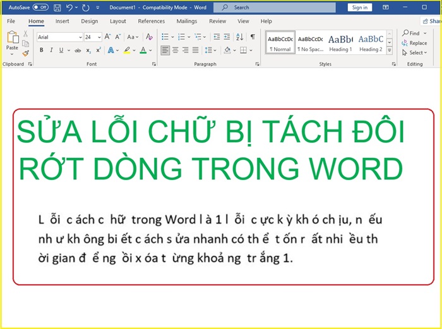The height and width of the screenshot is (329, 442).
Task: Open the Change Case Aa dropdown
Action: point(133,37)
